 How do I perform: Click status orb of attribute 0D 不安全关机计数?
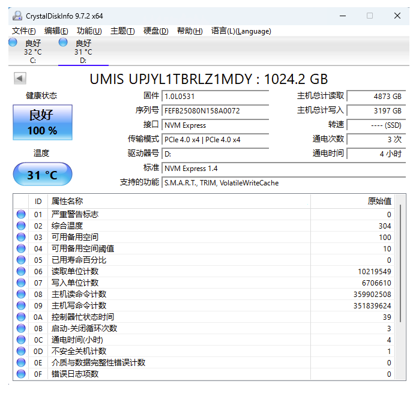point(21,351)
